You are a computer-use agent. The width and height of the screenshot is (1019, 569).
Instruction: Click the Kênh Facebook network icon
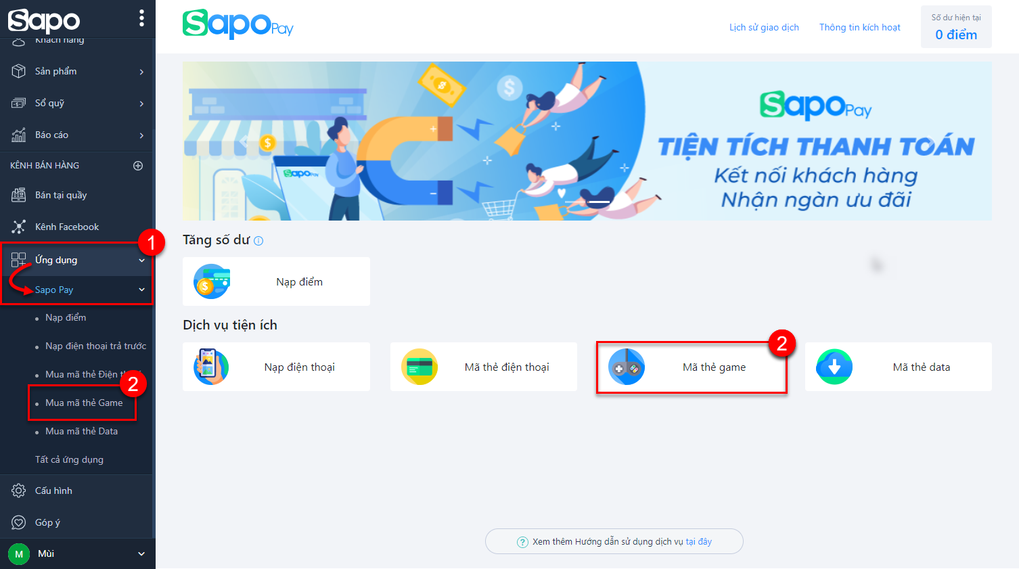(x=19, y=227)
